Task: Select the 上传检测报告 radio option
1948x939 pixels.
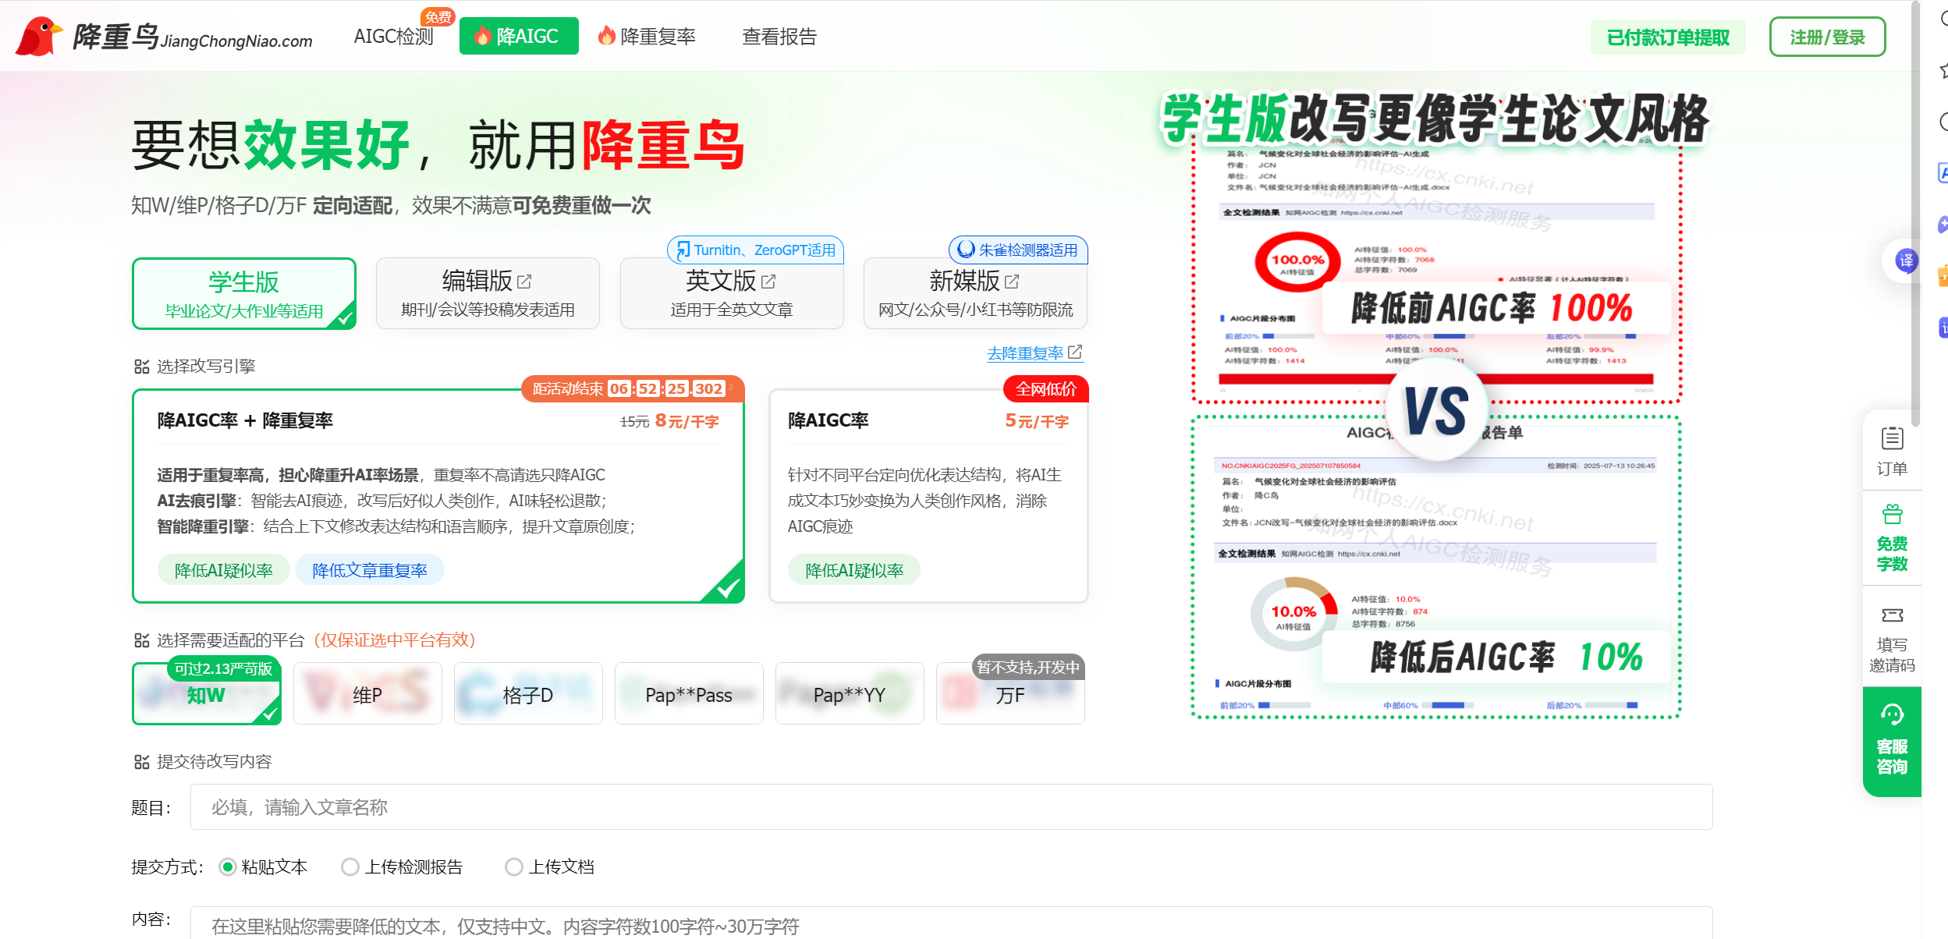Action: click(x=350, y=866)
